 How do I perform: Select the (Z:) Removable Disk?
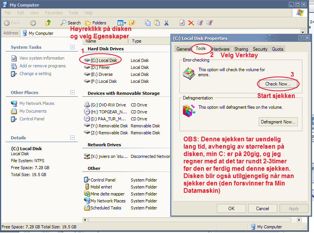(x=106, y=133)
